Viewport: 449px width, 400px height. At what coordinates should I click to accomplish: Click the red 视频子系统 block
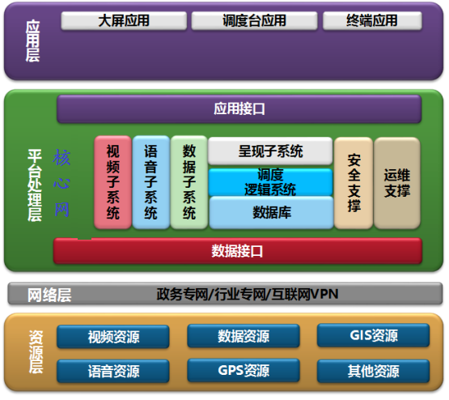point(112,182)
